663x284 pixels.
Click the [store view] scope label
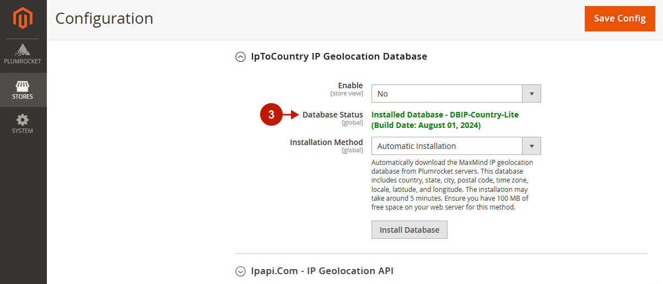pyautogui.click(x=347, y=94)
